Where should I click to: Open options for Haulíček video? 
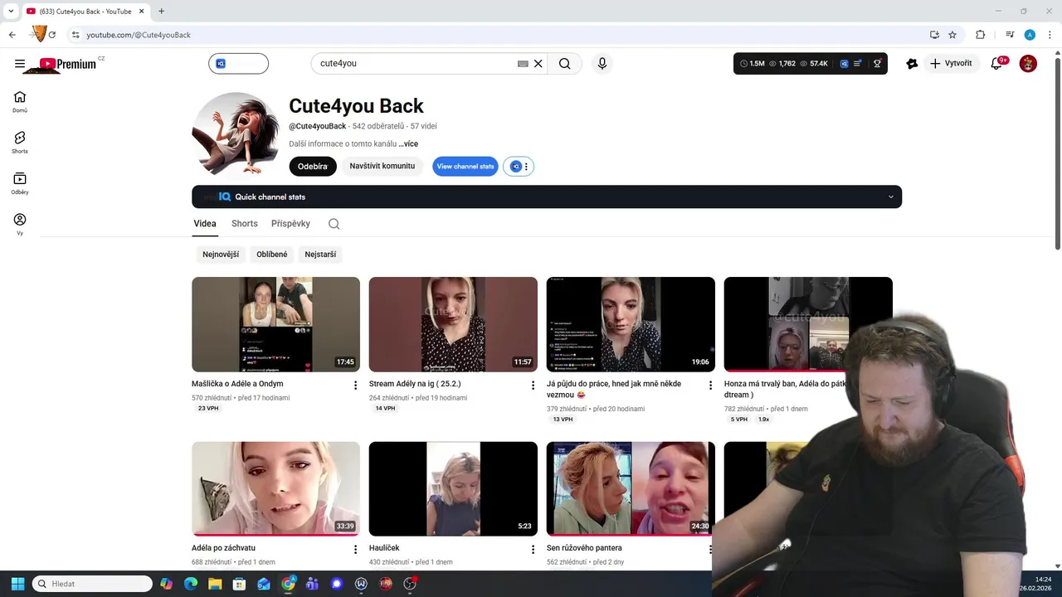(533, 550)
